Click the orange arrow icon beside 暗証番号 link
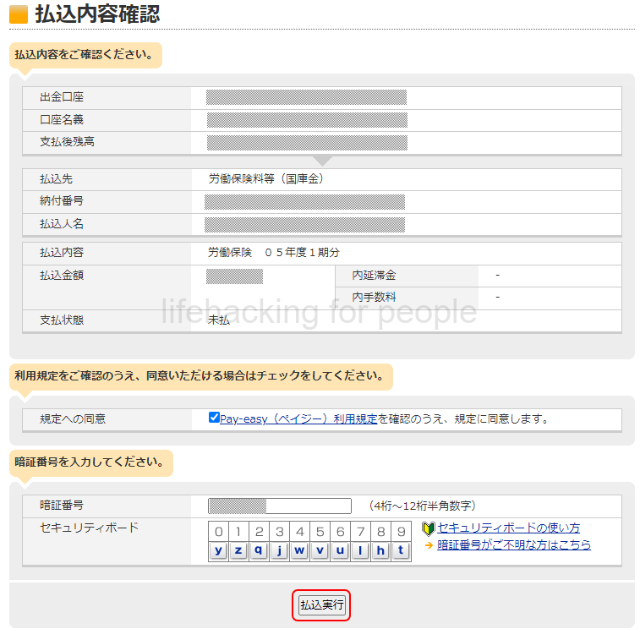 pyautogui.click(x=429, y=545)
